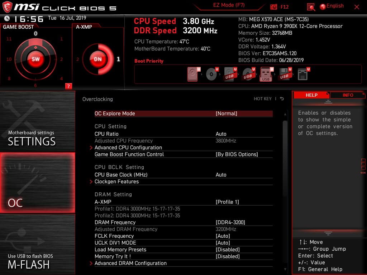Switch to EZ Mode (F7)
The image size is (367, 275).
(x=229, y=5)
